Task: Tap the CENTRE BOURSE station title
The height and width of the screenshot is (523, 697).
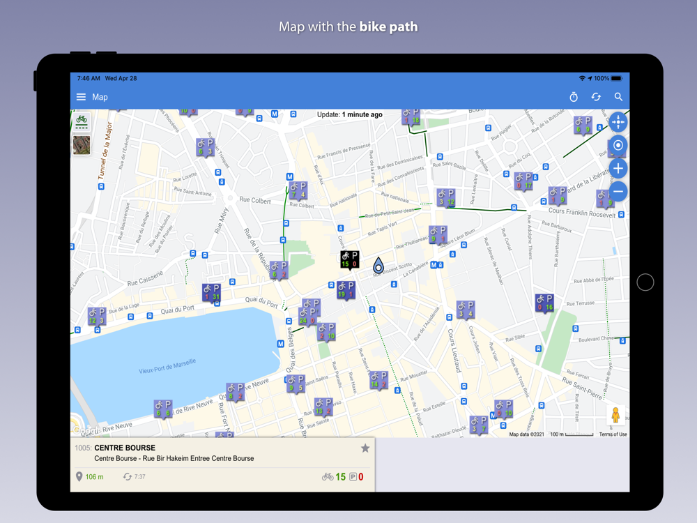Action: point(125,448)
